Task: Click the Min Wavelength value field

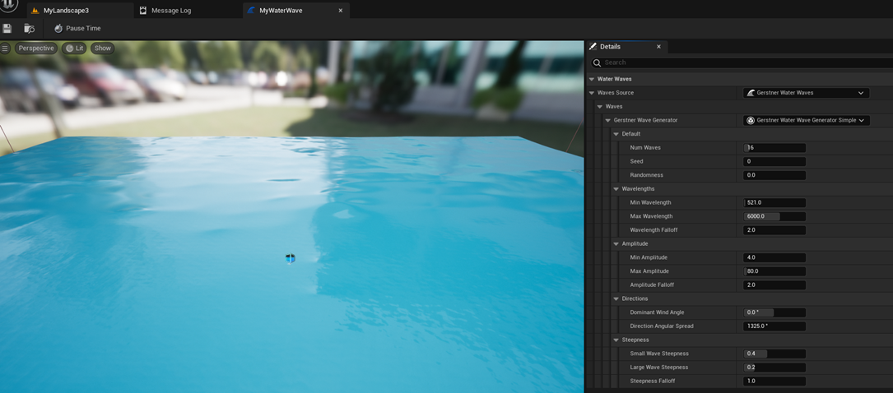Action: (774, 202)
